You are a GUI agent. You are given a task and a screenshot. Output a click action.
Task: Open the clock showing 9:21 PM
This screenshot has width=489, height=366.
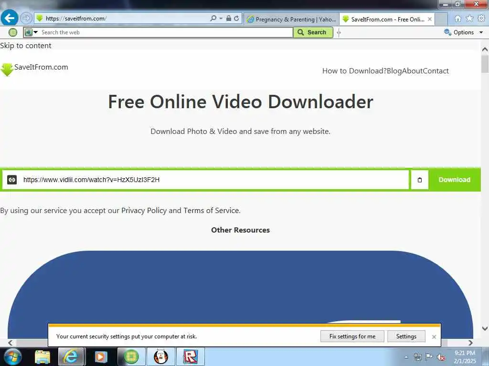(x=465, y=357)
